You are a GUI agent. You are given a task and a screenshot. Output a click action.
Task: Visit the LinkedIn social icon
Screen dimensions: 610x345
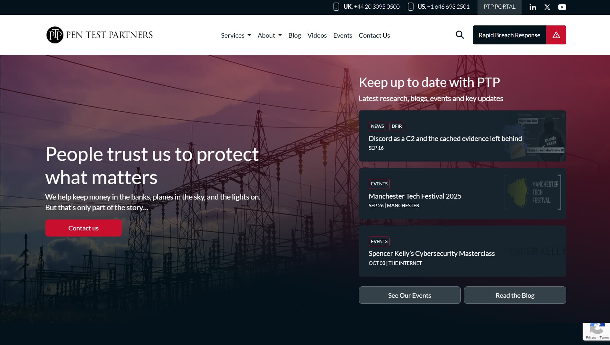coord(533,7)
